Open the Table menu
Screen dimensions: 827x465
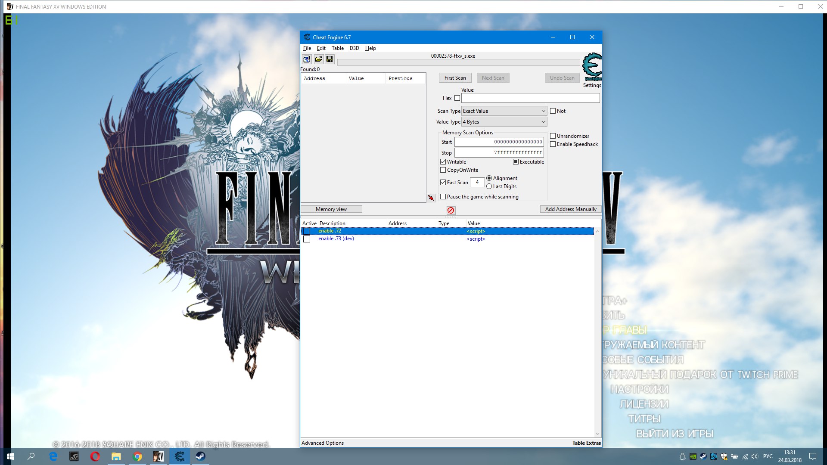[x=338, y=48]
